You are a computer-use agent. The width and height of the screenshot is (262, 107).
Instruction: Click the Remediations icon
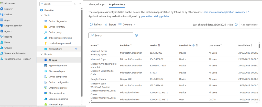tap(46, 49)
